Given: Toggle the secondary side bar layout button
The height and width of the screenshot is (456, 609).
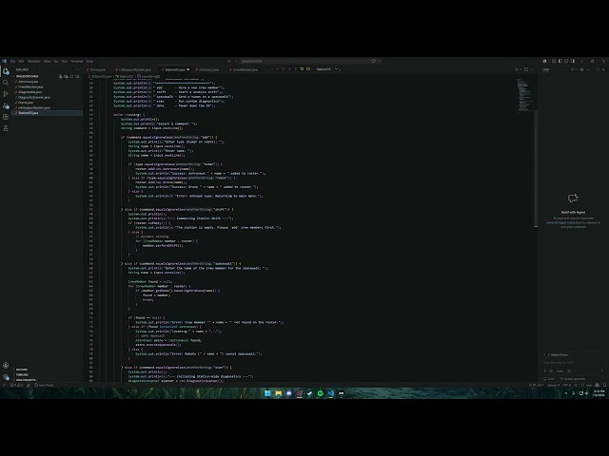Looking at the screenshot, I should point(573,61).
